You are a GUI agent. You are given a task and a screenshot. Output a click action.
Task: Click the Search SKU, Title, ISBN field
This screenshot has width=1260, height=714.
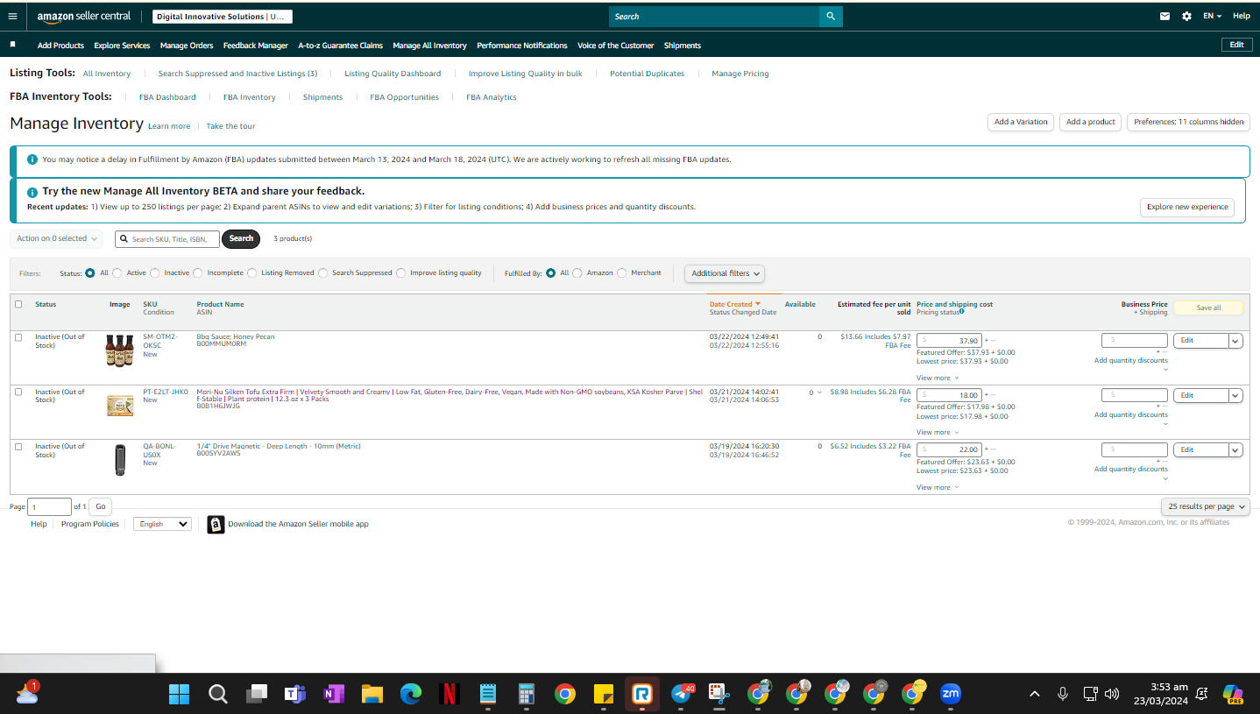tap(167, 238)
